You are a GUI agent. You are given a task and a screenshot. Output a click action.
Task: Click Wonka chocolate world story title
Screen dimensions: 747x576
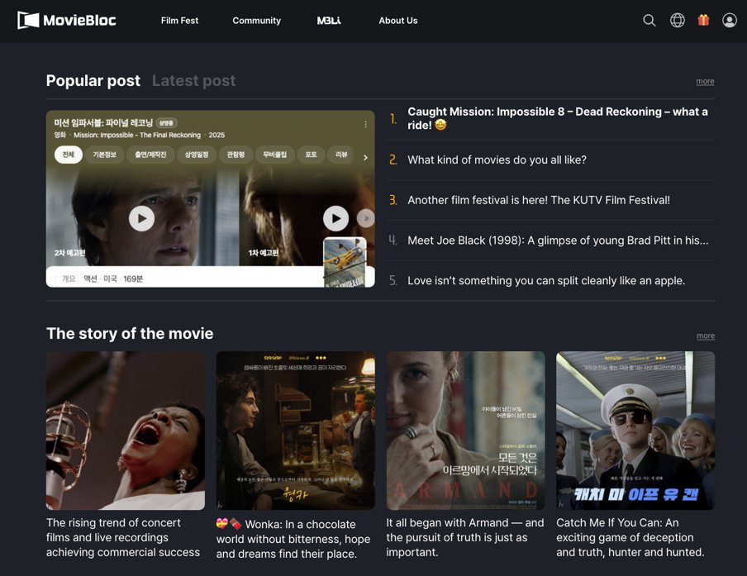coord(293,539)
